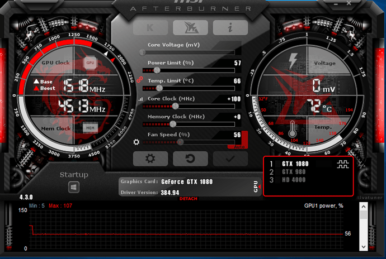Click the °C temperature unit toggle
Image resolution: width=386 pixels, height=259 pixels.
(327, 108)
